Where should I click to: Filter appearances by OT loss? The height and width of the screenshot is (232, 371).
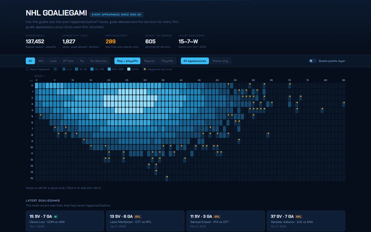pyautogui.click(x=68, y=61)
